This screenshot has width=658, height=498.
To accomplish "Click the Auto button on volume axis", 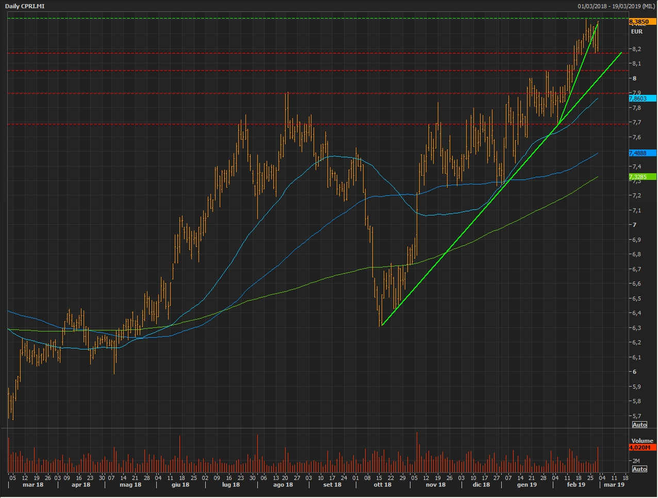I will pyautogui.click(x=639, y=469).
